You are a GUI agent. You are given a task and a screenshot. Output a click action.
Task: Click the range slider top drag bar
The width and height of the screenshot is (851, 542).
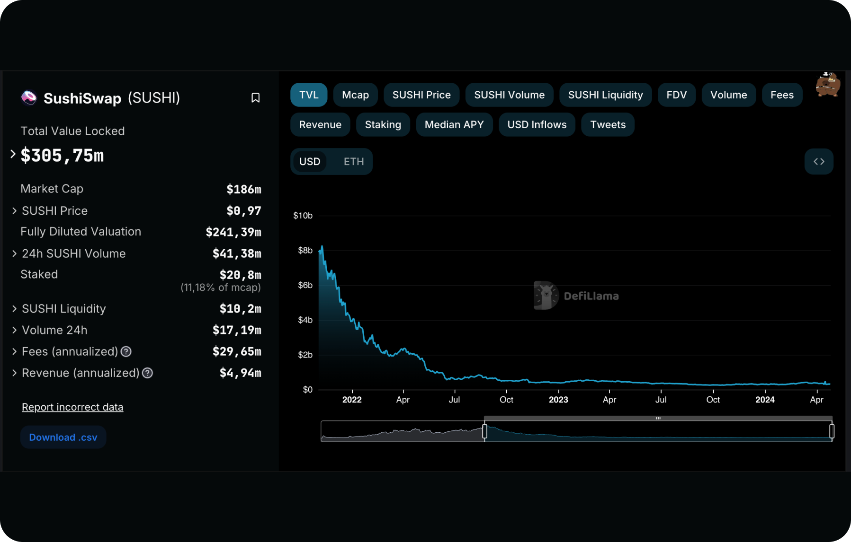tap(658, 418)
